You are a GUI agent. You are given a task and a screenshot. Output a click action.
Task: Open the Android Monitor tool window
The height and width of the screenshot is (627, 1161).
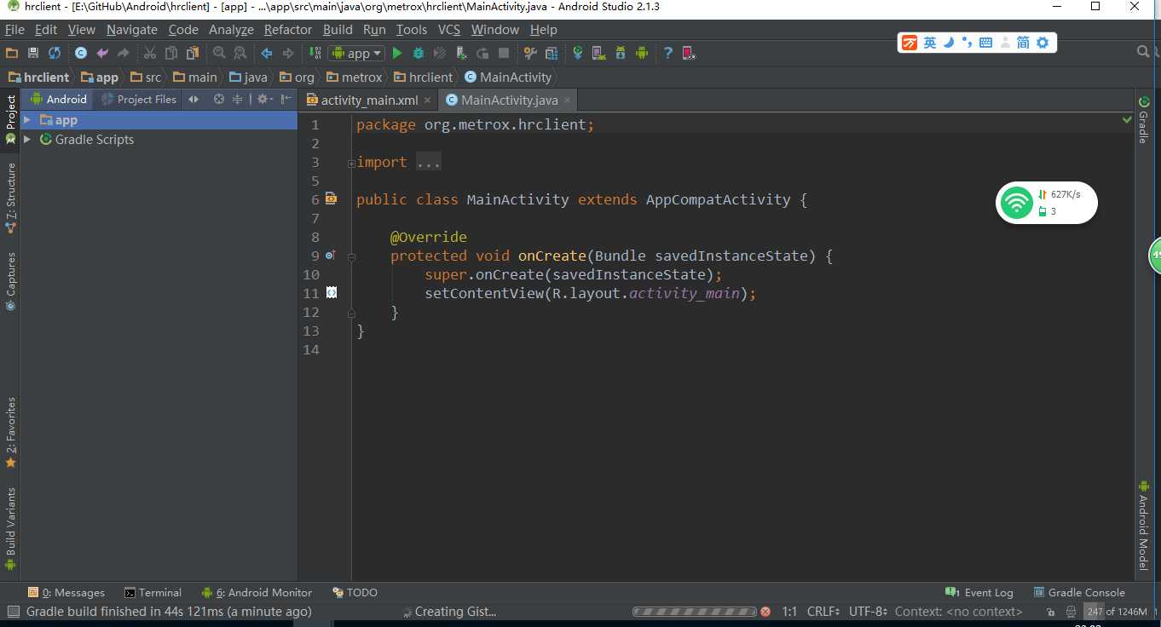(257, 592)
